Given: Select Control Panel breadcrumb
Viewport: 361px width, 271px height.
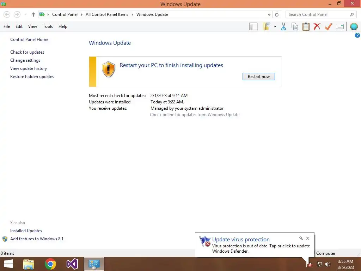Looking at the screenshot, I should click(65, 14).
